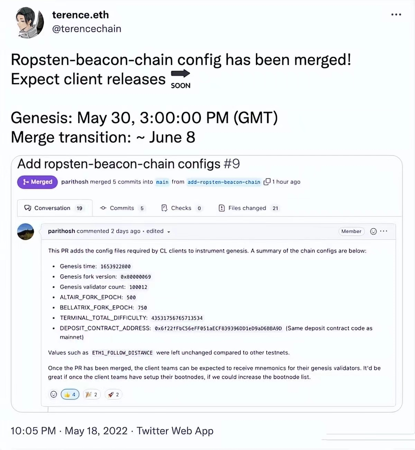415x450 pixels.
Task: Click the tweet options ellipsis icon
Action: coord(396,15)
